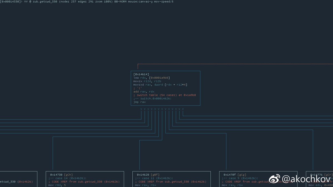
Task: Click the 'jmp rax' instruction
Action: (139, 102)
